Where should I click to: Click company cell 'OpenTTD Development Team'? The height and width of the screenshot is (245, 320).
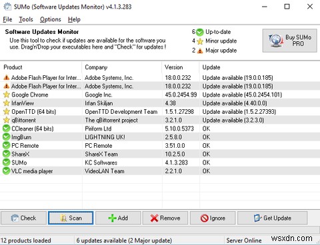click(x=121, y=112)
